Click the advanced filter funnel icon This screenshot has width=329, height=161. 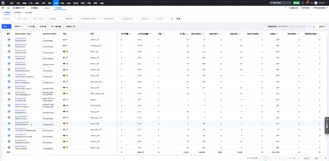pyautogui.click(x=172, y=19)
